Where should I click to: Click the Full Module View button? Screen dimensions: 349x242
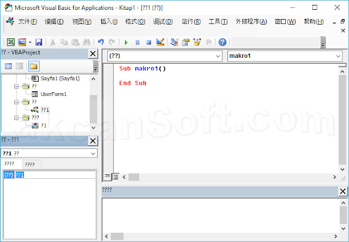click(116, 177)
